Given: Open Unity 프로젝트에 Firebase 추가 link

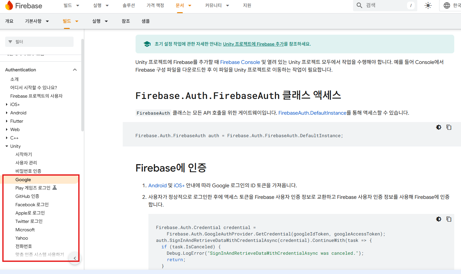Looking at the screenshot, I should pyautogui.click(x=253, y=44).
